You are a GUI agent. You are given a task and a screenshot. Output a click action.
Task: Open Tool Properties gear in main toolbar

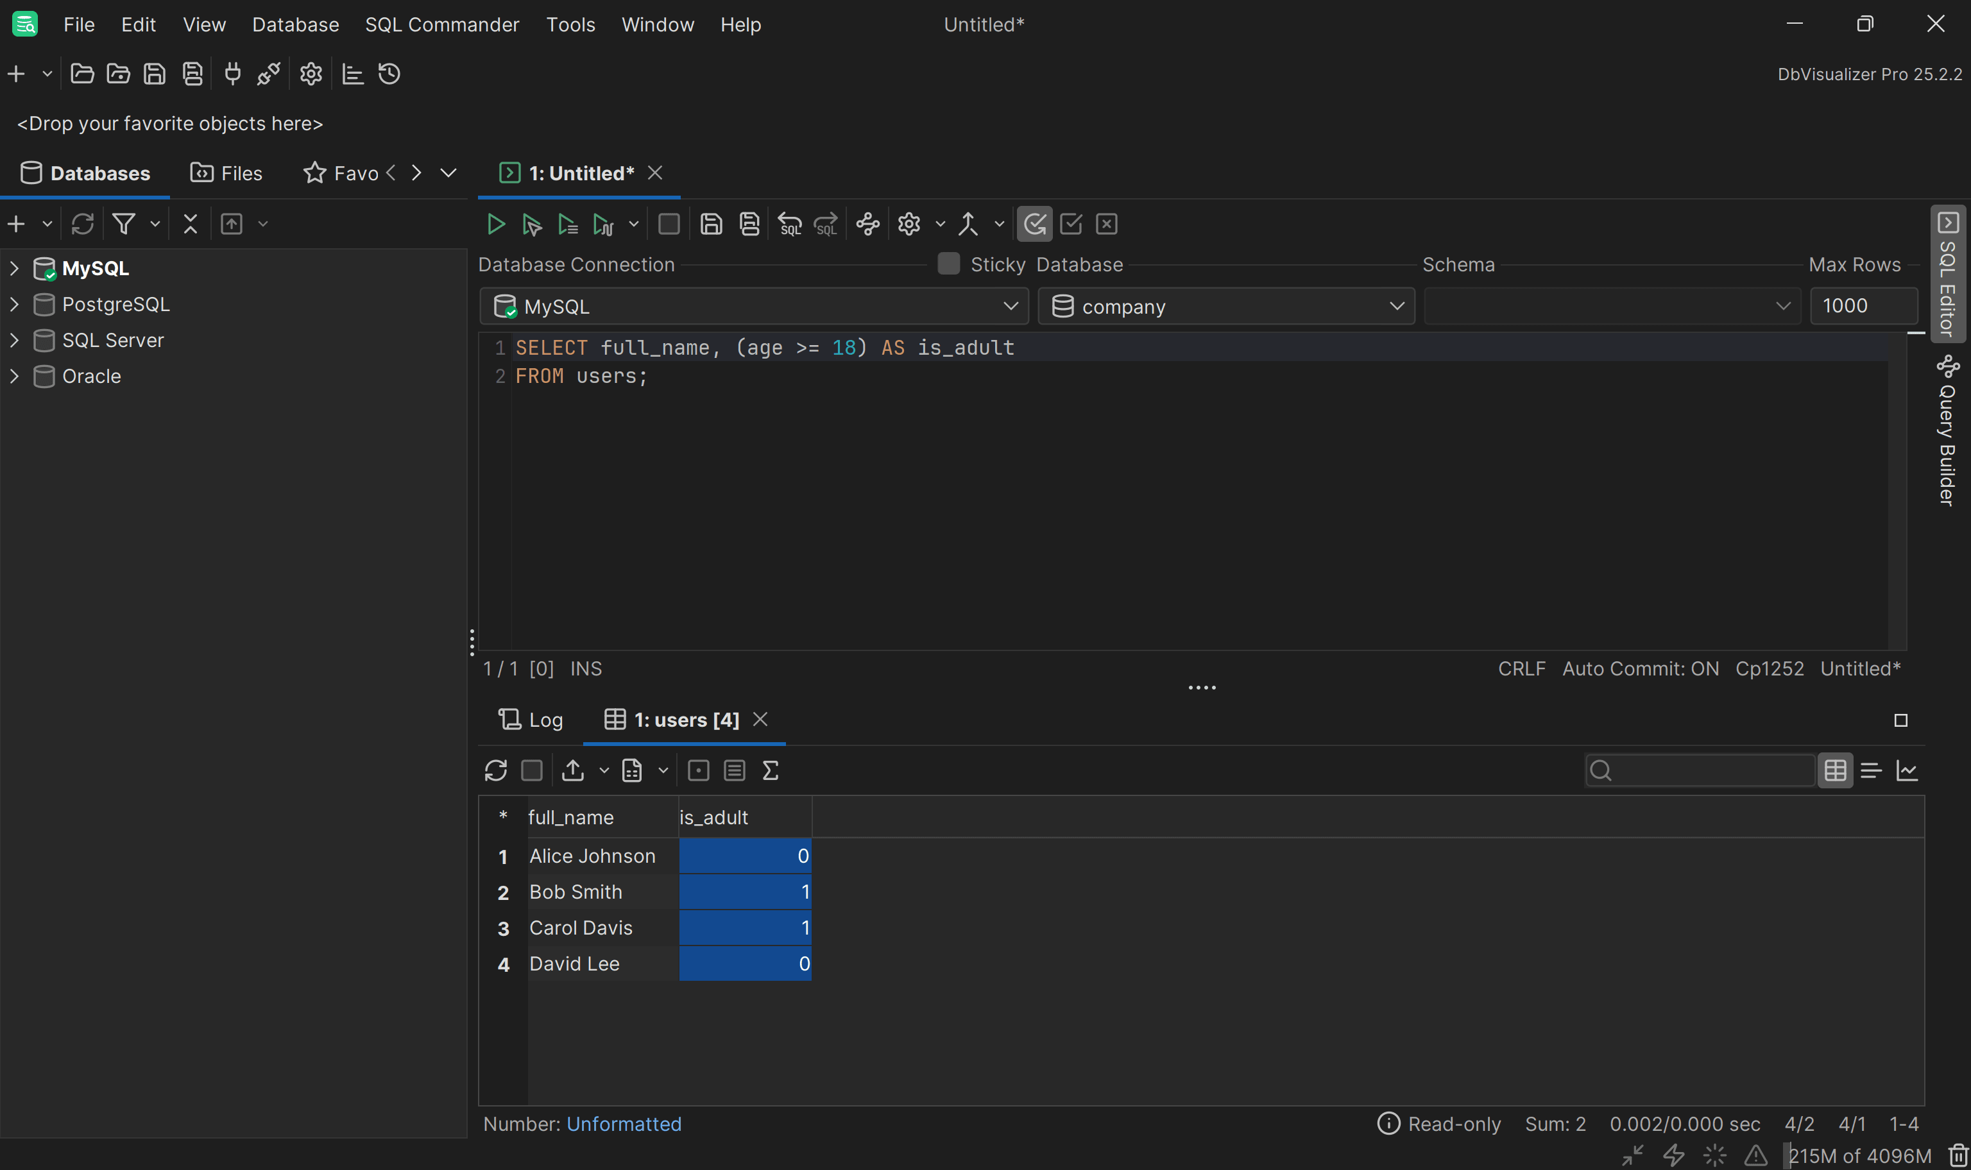[x=311, y=74]
